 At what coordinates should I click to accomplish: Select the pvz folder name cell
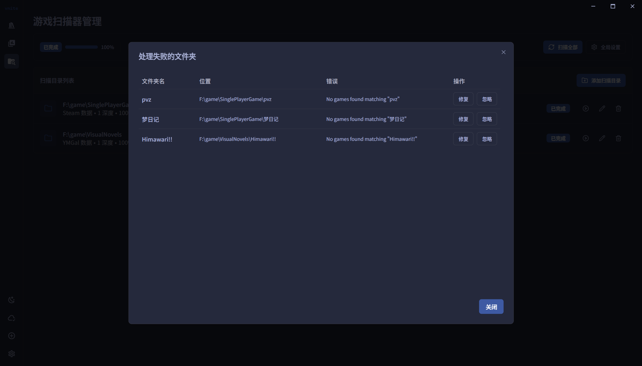(147, 99)
